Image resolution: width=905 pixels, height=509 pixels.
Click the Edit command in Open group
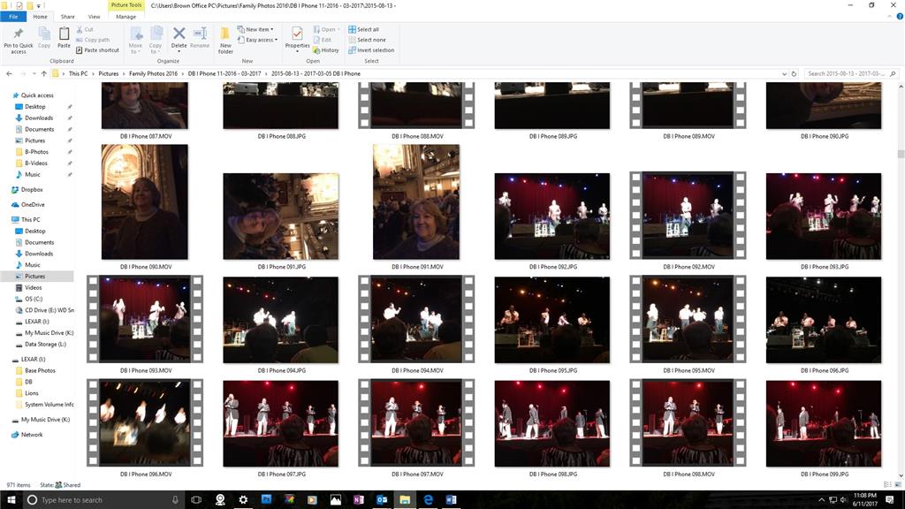click(x=323, y=40)
